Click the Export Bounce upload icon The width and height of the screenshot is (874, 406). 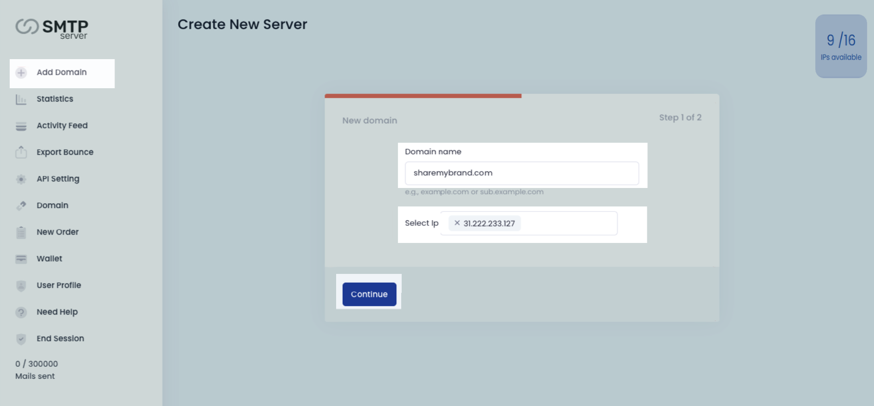pyautogui.click(x=21, y=152)
